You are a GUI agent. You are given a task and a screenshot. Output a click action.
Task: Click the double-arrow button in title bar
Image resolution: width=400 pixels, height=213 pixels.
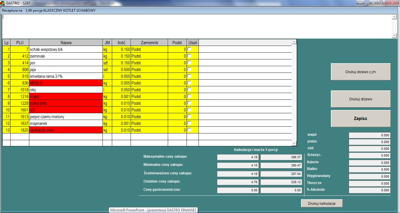360,2
